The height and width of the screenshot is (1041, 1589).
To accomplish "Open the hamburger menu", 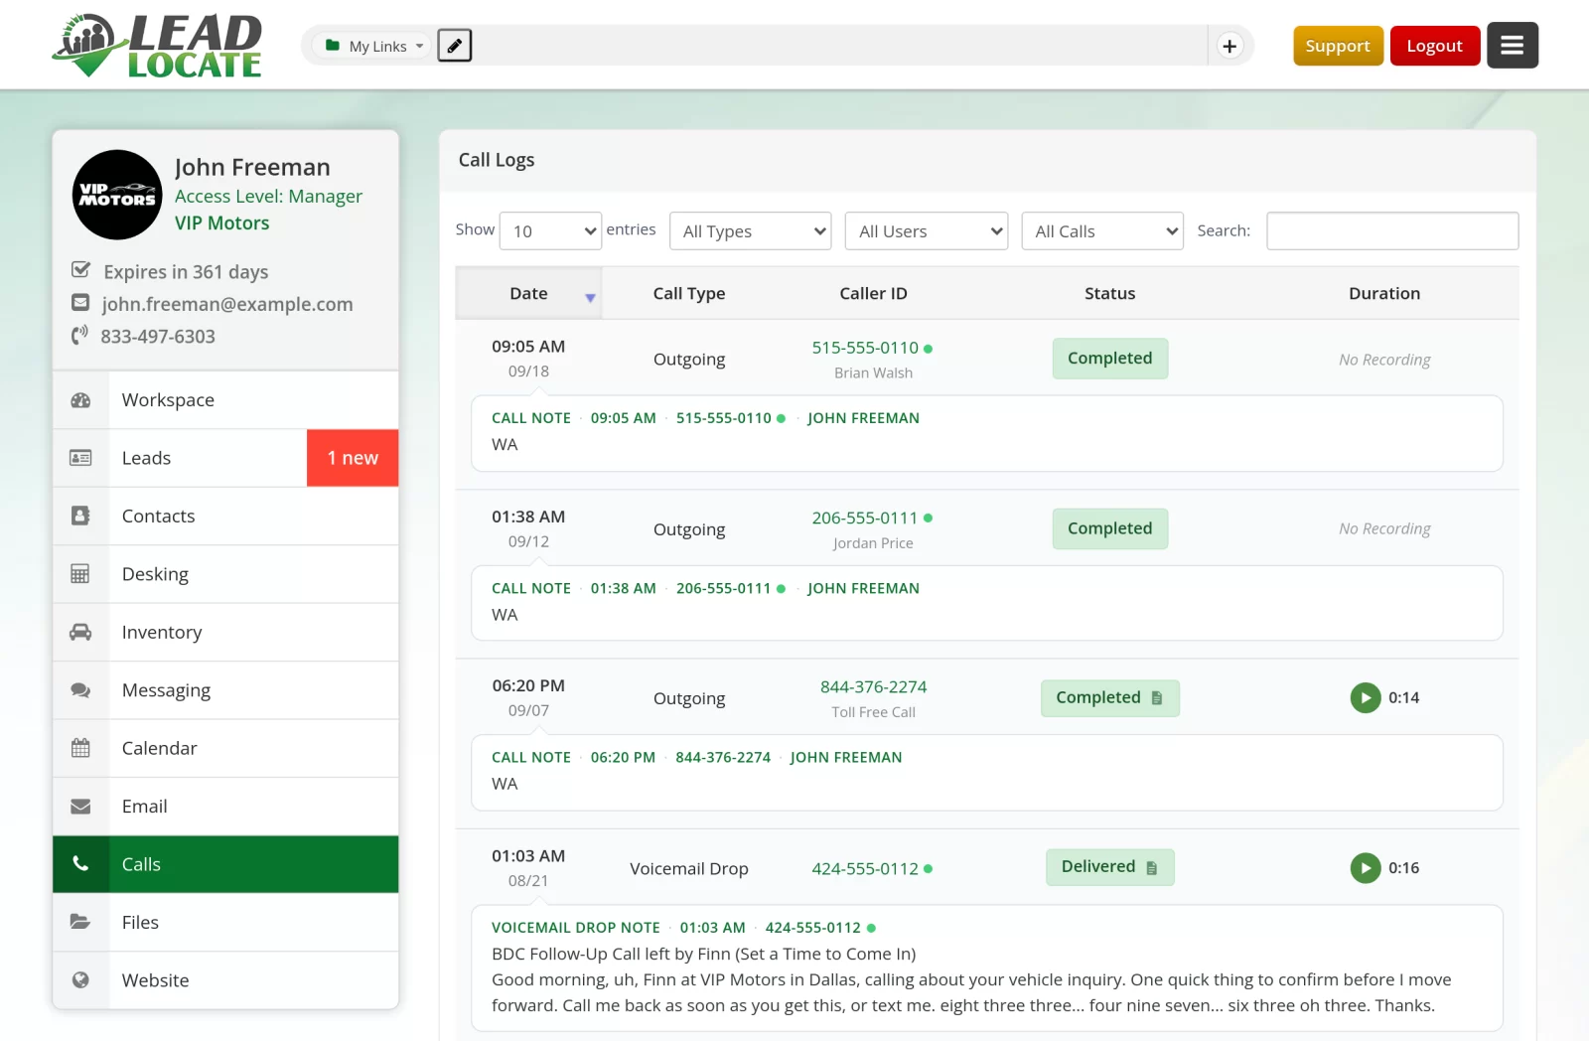I will [x=1512, y=46].
